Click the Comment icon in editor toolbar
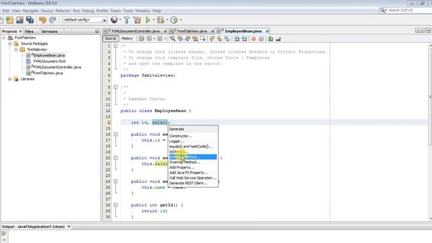 tap(271, 39)
